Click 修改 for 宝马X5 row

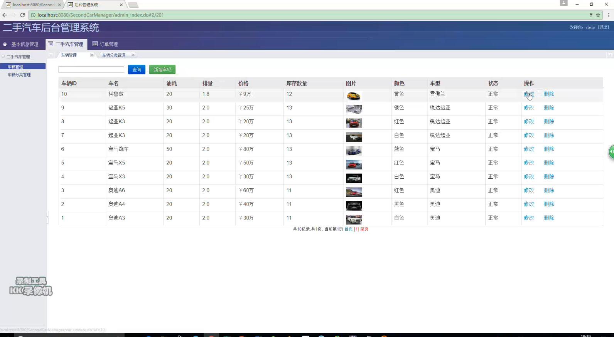coord(529,163)
